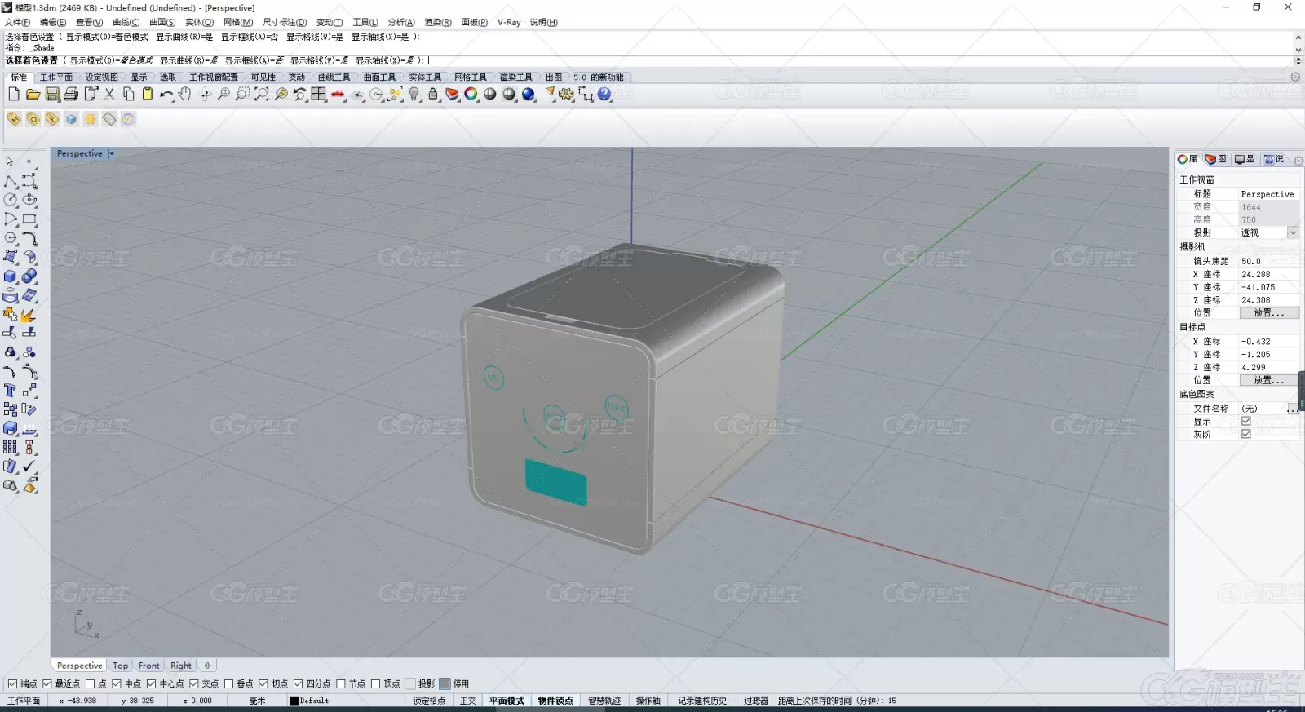Add a new viewport tab with plus icon
This screenshot has height=712, width=1305.
tap(208, 666)
